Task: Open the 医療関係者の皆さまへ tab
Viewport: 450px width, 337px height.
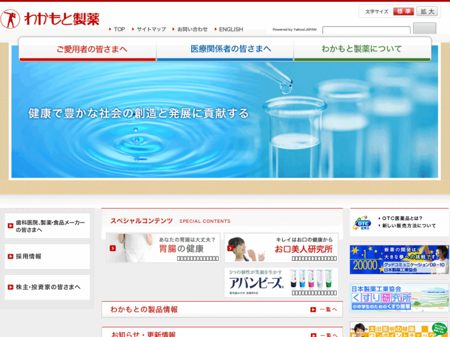Action: point(225,49)
